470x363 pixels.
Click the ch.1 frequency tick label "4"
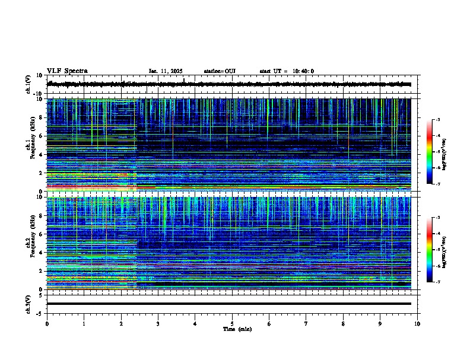(x=42, y=155)
